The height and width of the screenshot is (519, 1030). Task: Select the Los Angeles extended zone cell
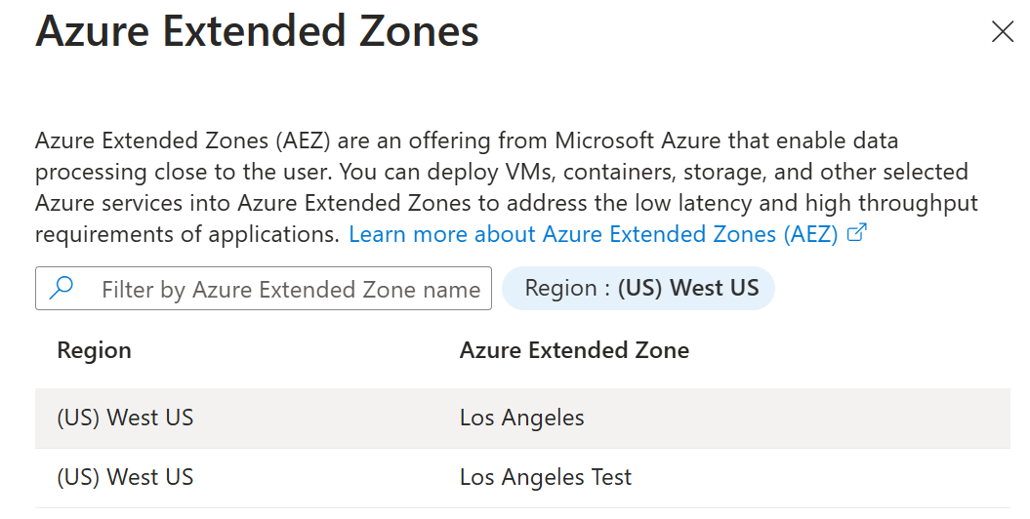tap(521, 419)
